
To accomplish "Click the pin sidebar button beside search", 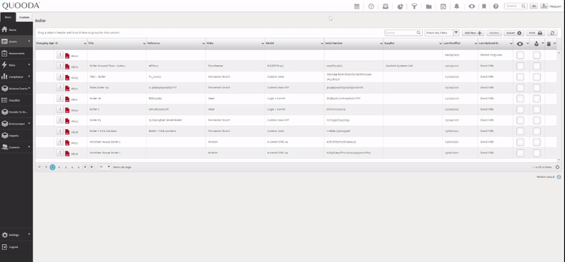I will pyautogui.click(x=534, y=6).
